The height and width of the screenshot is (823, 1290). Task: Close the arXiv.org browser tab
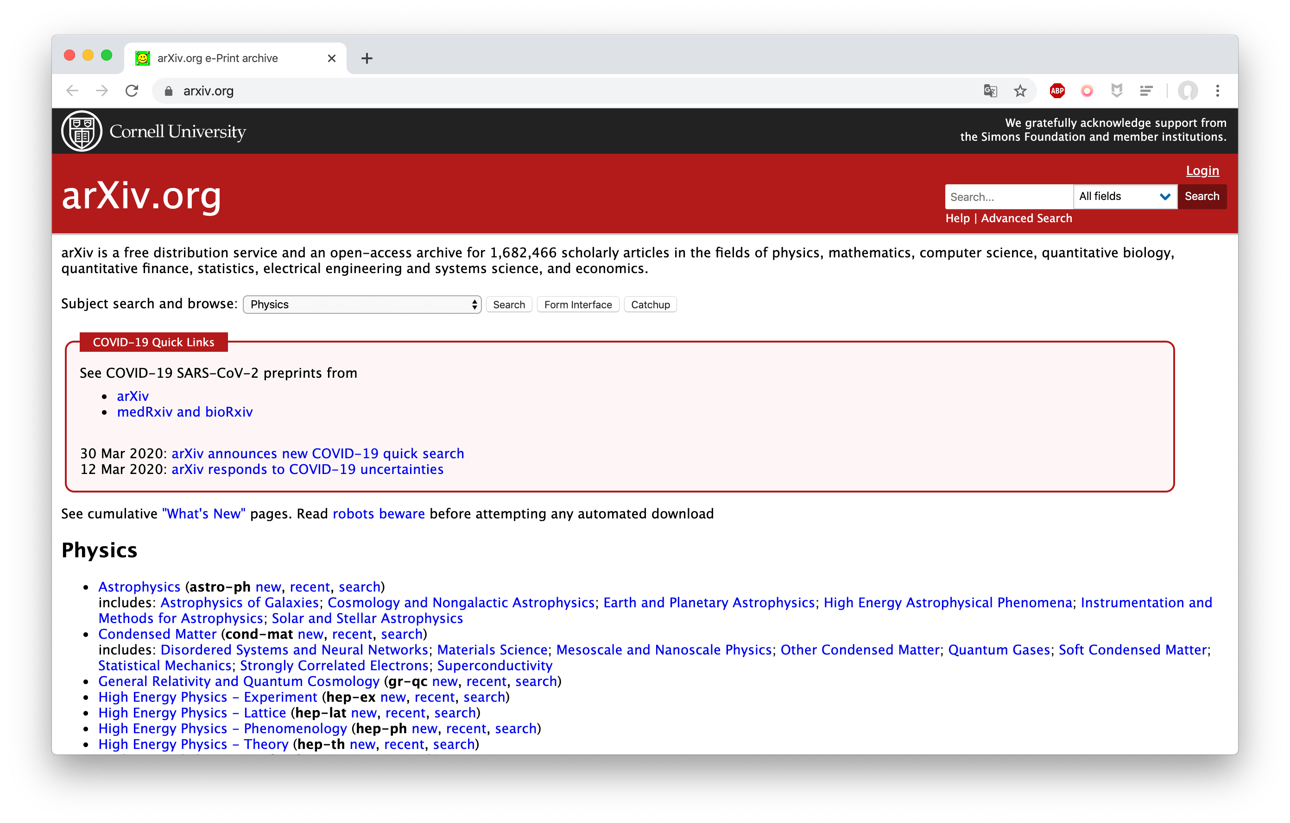point(332,58)
